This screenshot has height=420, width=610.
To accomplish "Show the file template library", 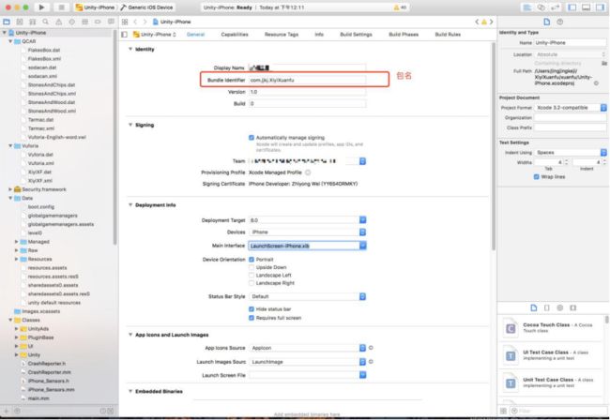I will pos(534,307).
